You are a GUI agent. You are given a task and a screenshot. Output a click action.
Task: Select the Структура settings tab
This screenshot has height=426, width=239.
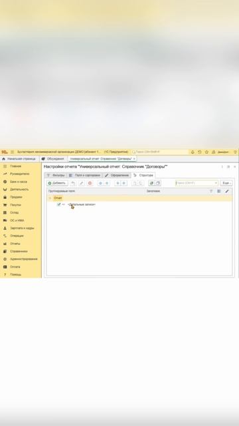143,175
